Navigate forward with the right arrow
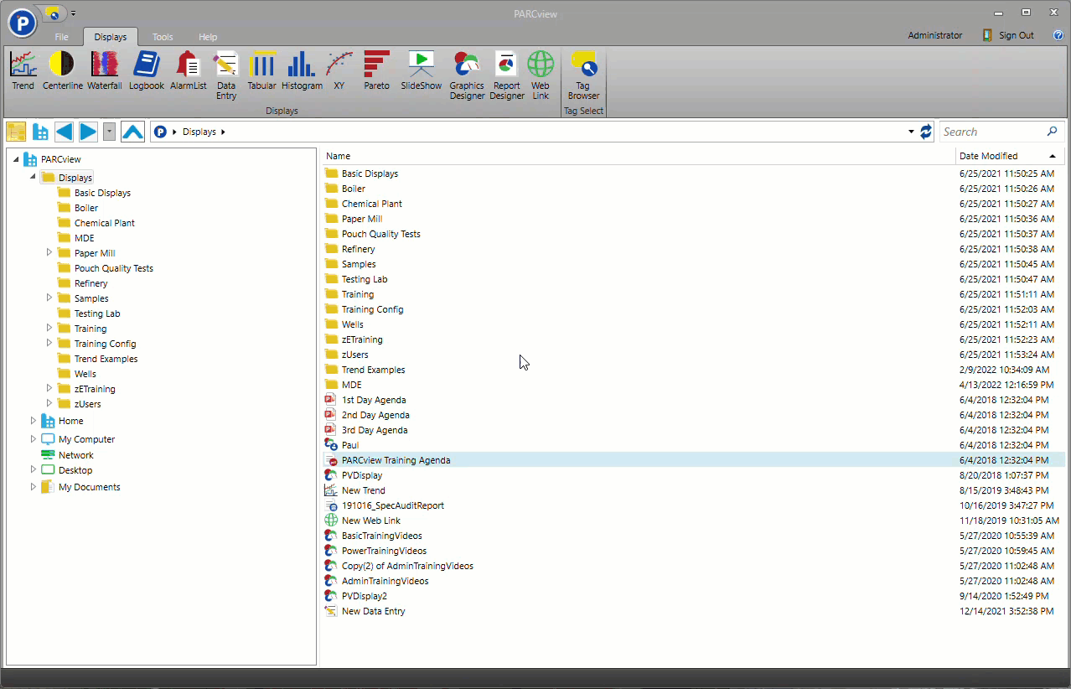The height and width of the screenshot is (689, 1071). (88, 132)
